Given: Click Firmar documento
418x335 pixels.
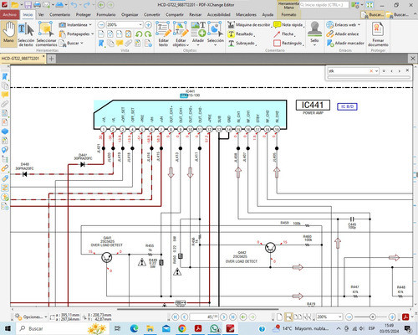Looking at the screenshot, I should pyautogui.click(x=378, y=34).
